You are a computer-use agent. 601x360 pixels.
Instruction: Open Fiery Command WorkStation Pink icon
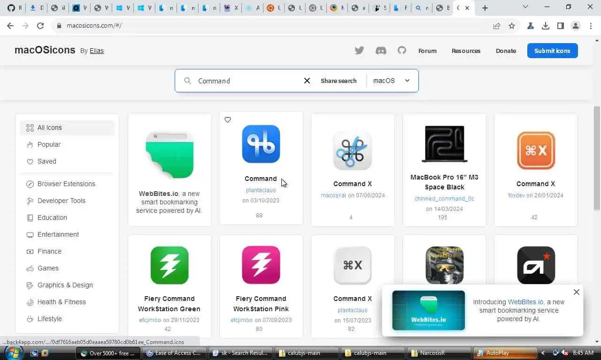(x=261, y=265)
